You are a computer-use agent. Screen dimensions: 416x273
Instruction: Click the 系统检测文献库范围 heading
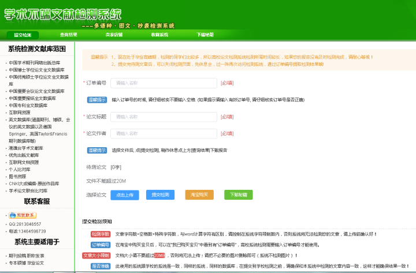37,49
